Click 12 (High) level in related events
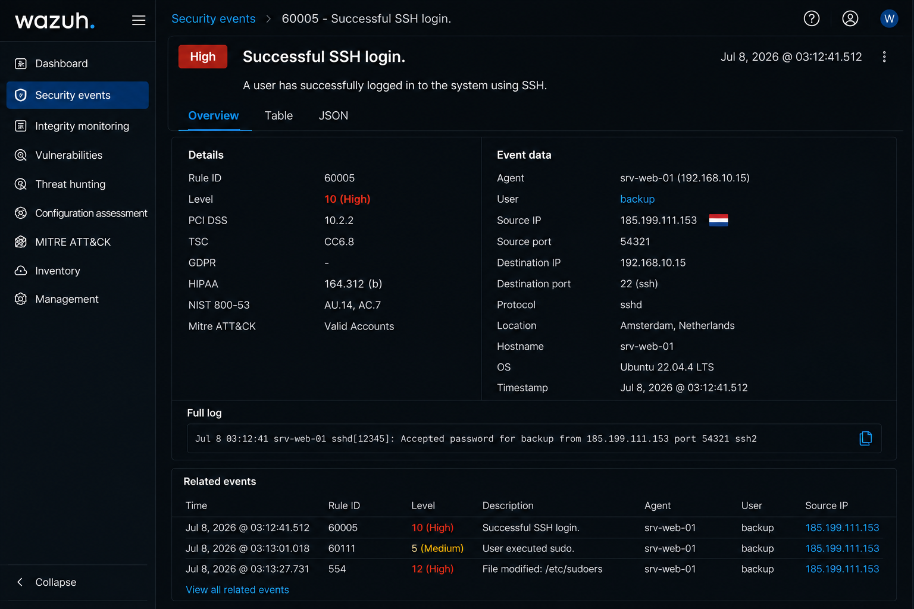The image size is (914, 609). [x=433, y=569]
